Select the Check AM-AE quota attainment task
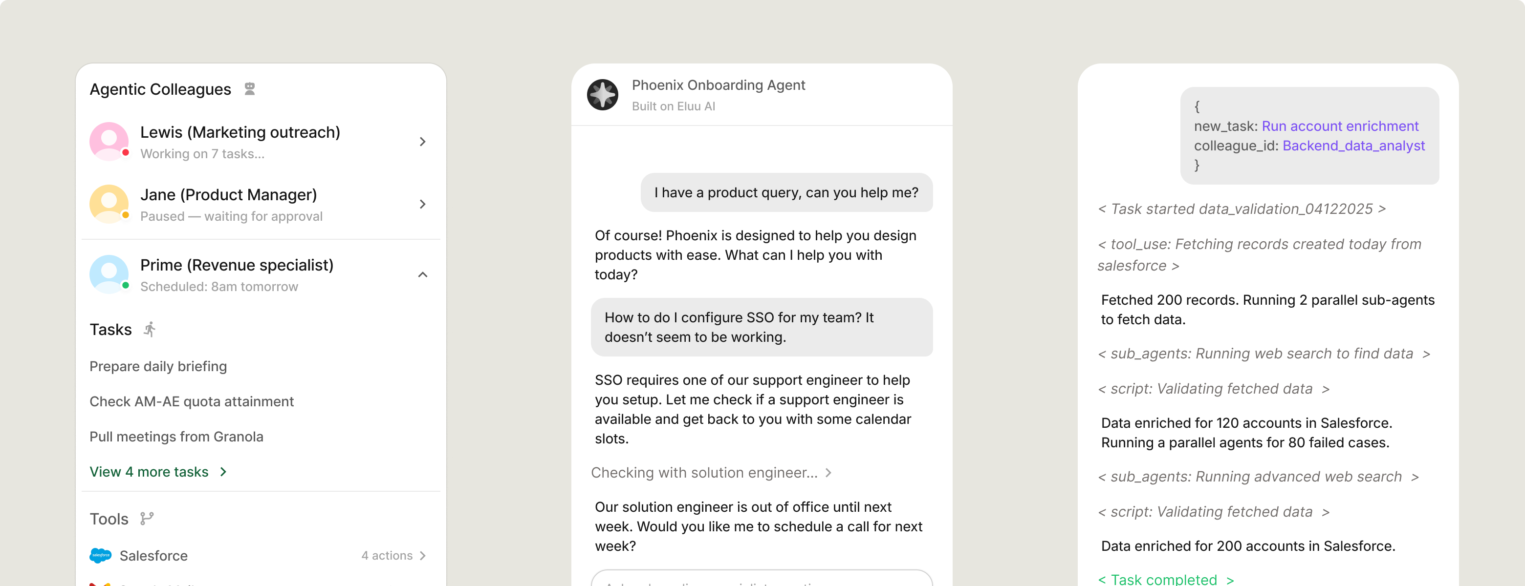The width and height of the screenshot is (1525, 586). (191, 401)
